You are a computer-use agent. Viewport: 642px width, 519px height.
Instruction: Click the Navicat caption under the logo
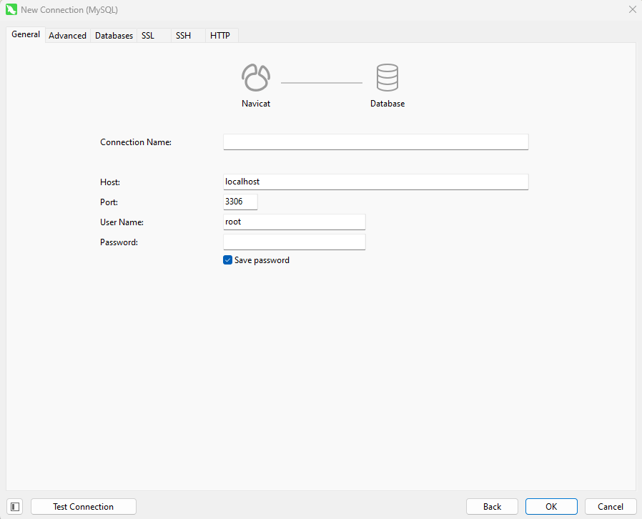[256, 104]
